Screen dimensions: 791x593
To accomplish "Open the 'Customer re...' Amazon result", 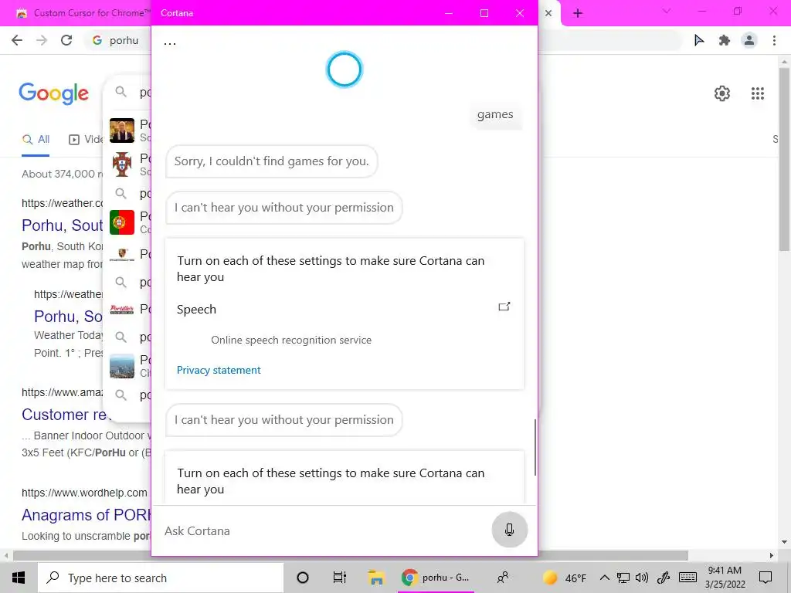I will (x=65, y=415).
